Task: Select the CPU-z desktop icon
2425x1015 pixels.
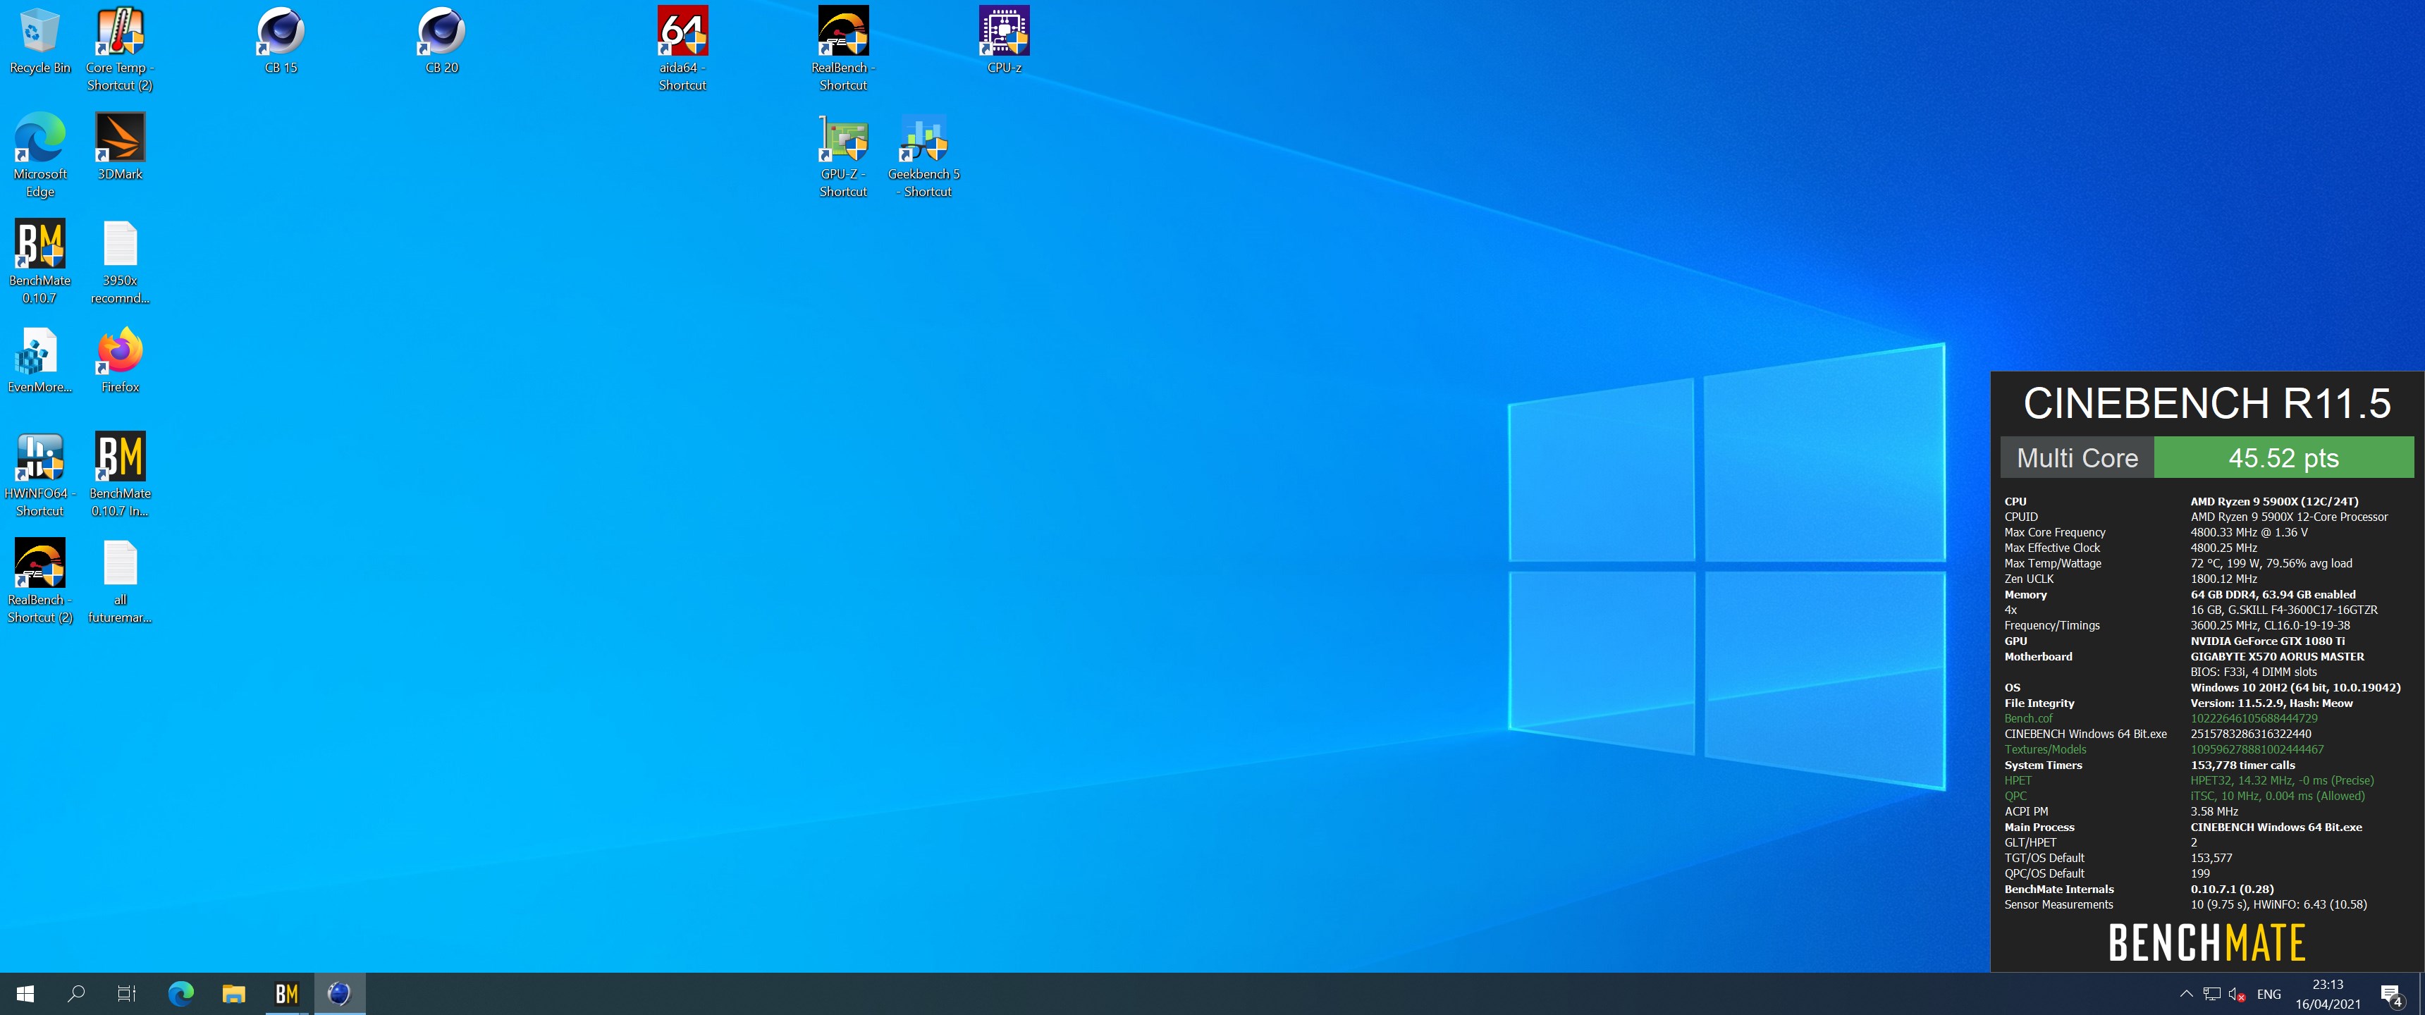Action: [1004, 40]
